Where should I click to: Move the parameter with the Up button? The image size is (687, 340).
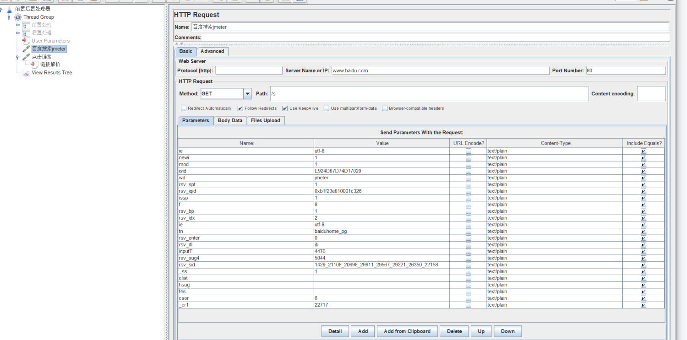(481, 331)
